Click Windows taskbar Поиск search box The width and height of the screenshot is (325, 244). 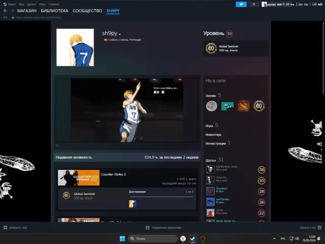(x=153, y=238)
